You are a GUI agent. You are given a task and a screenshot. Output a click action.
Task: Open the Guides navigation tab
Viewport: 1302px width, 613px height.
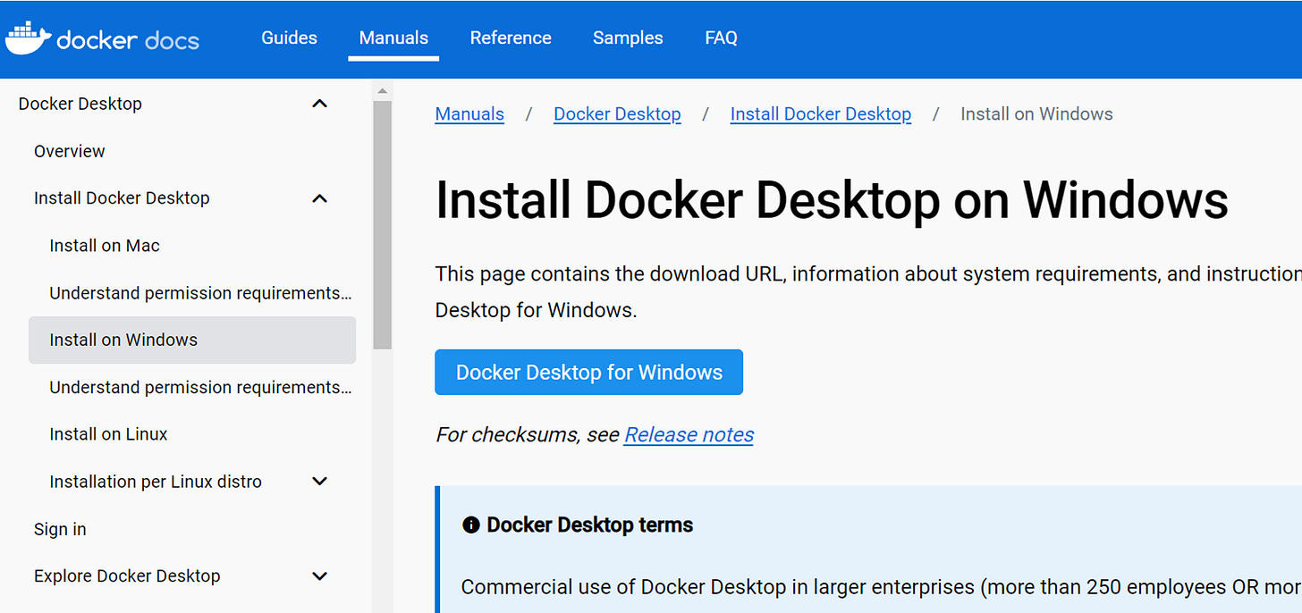click(289, 38)
